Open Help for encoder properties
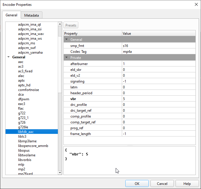The width and height of the screenshot is (201, 189). tap(187, 184)
